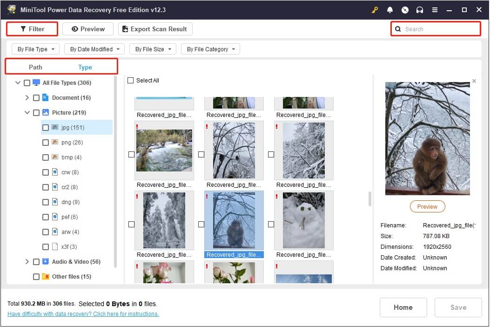Switch to the Type tab
The width and height of the screenshot is (490, 328).
pos(85,67)
